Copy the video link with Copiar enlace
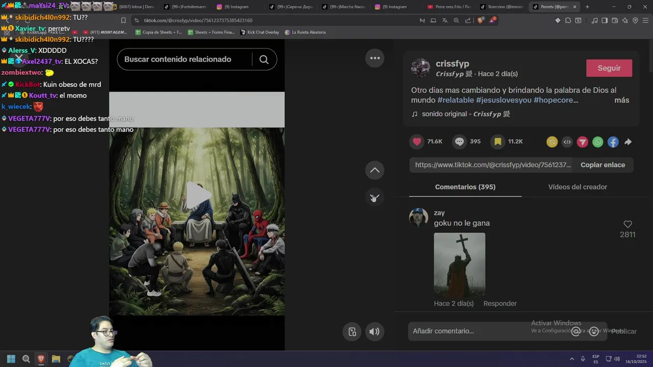The width and height of the screenshot is (653, 367). coord(602,165)
